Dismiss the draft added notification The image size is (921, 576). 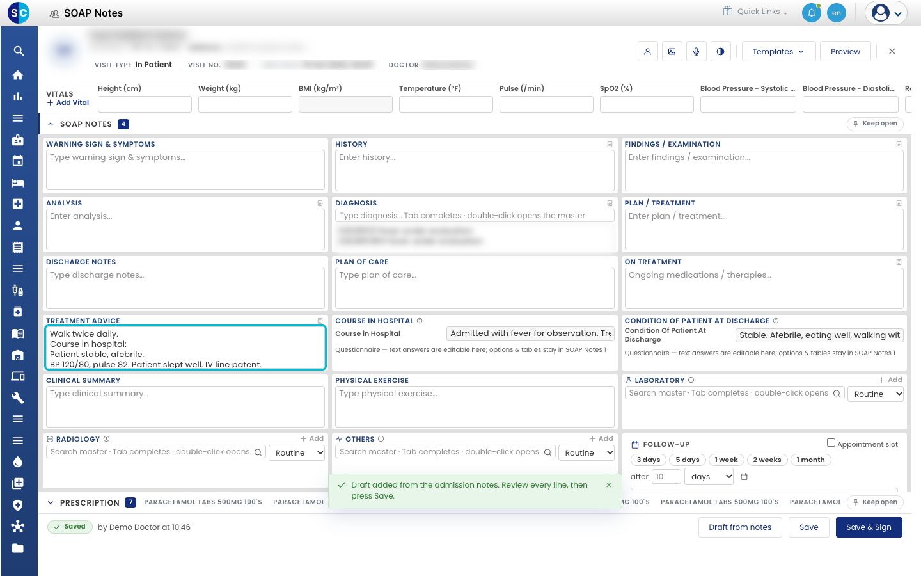[x=609, y=485]
